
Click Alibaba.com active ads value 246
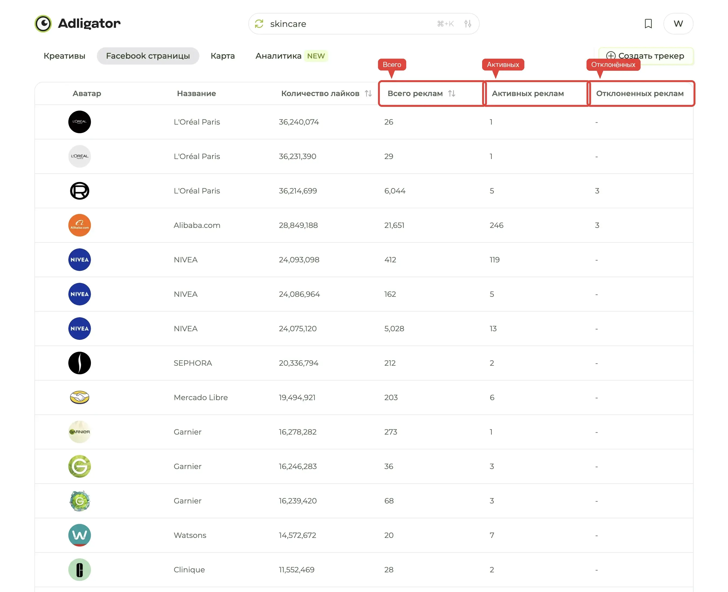496,225
